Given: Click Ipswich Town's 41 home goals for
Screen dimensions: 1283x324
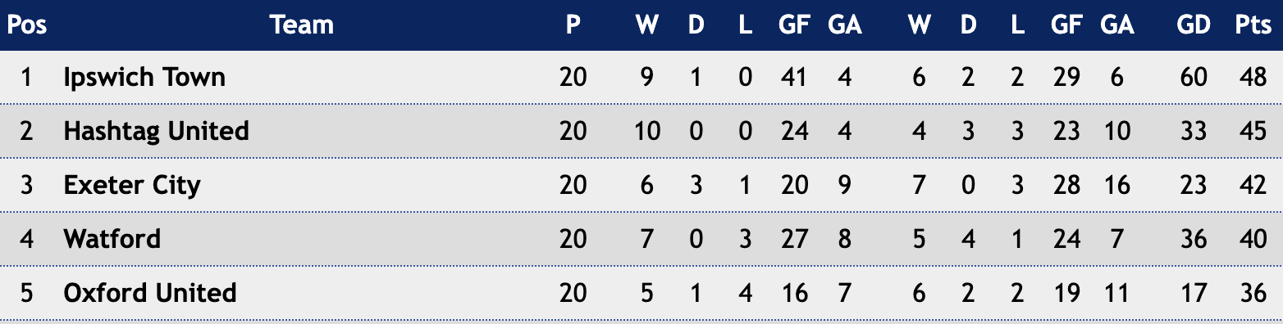Looking at the screenshot, I should [794, 78].
